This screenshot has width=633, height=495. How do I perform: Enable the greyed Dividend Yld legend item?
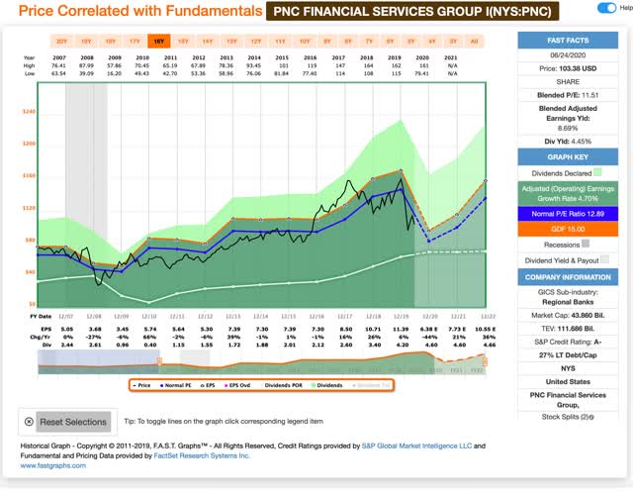pos(372,385)
